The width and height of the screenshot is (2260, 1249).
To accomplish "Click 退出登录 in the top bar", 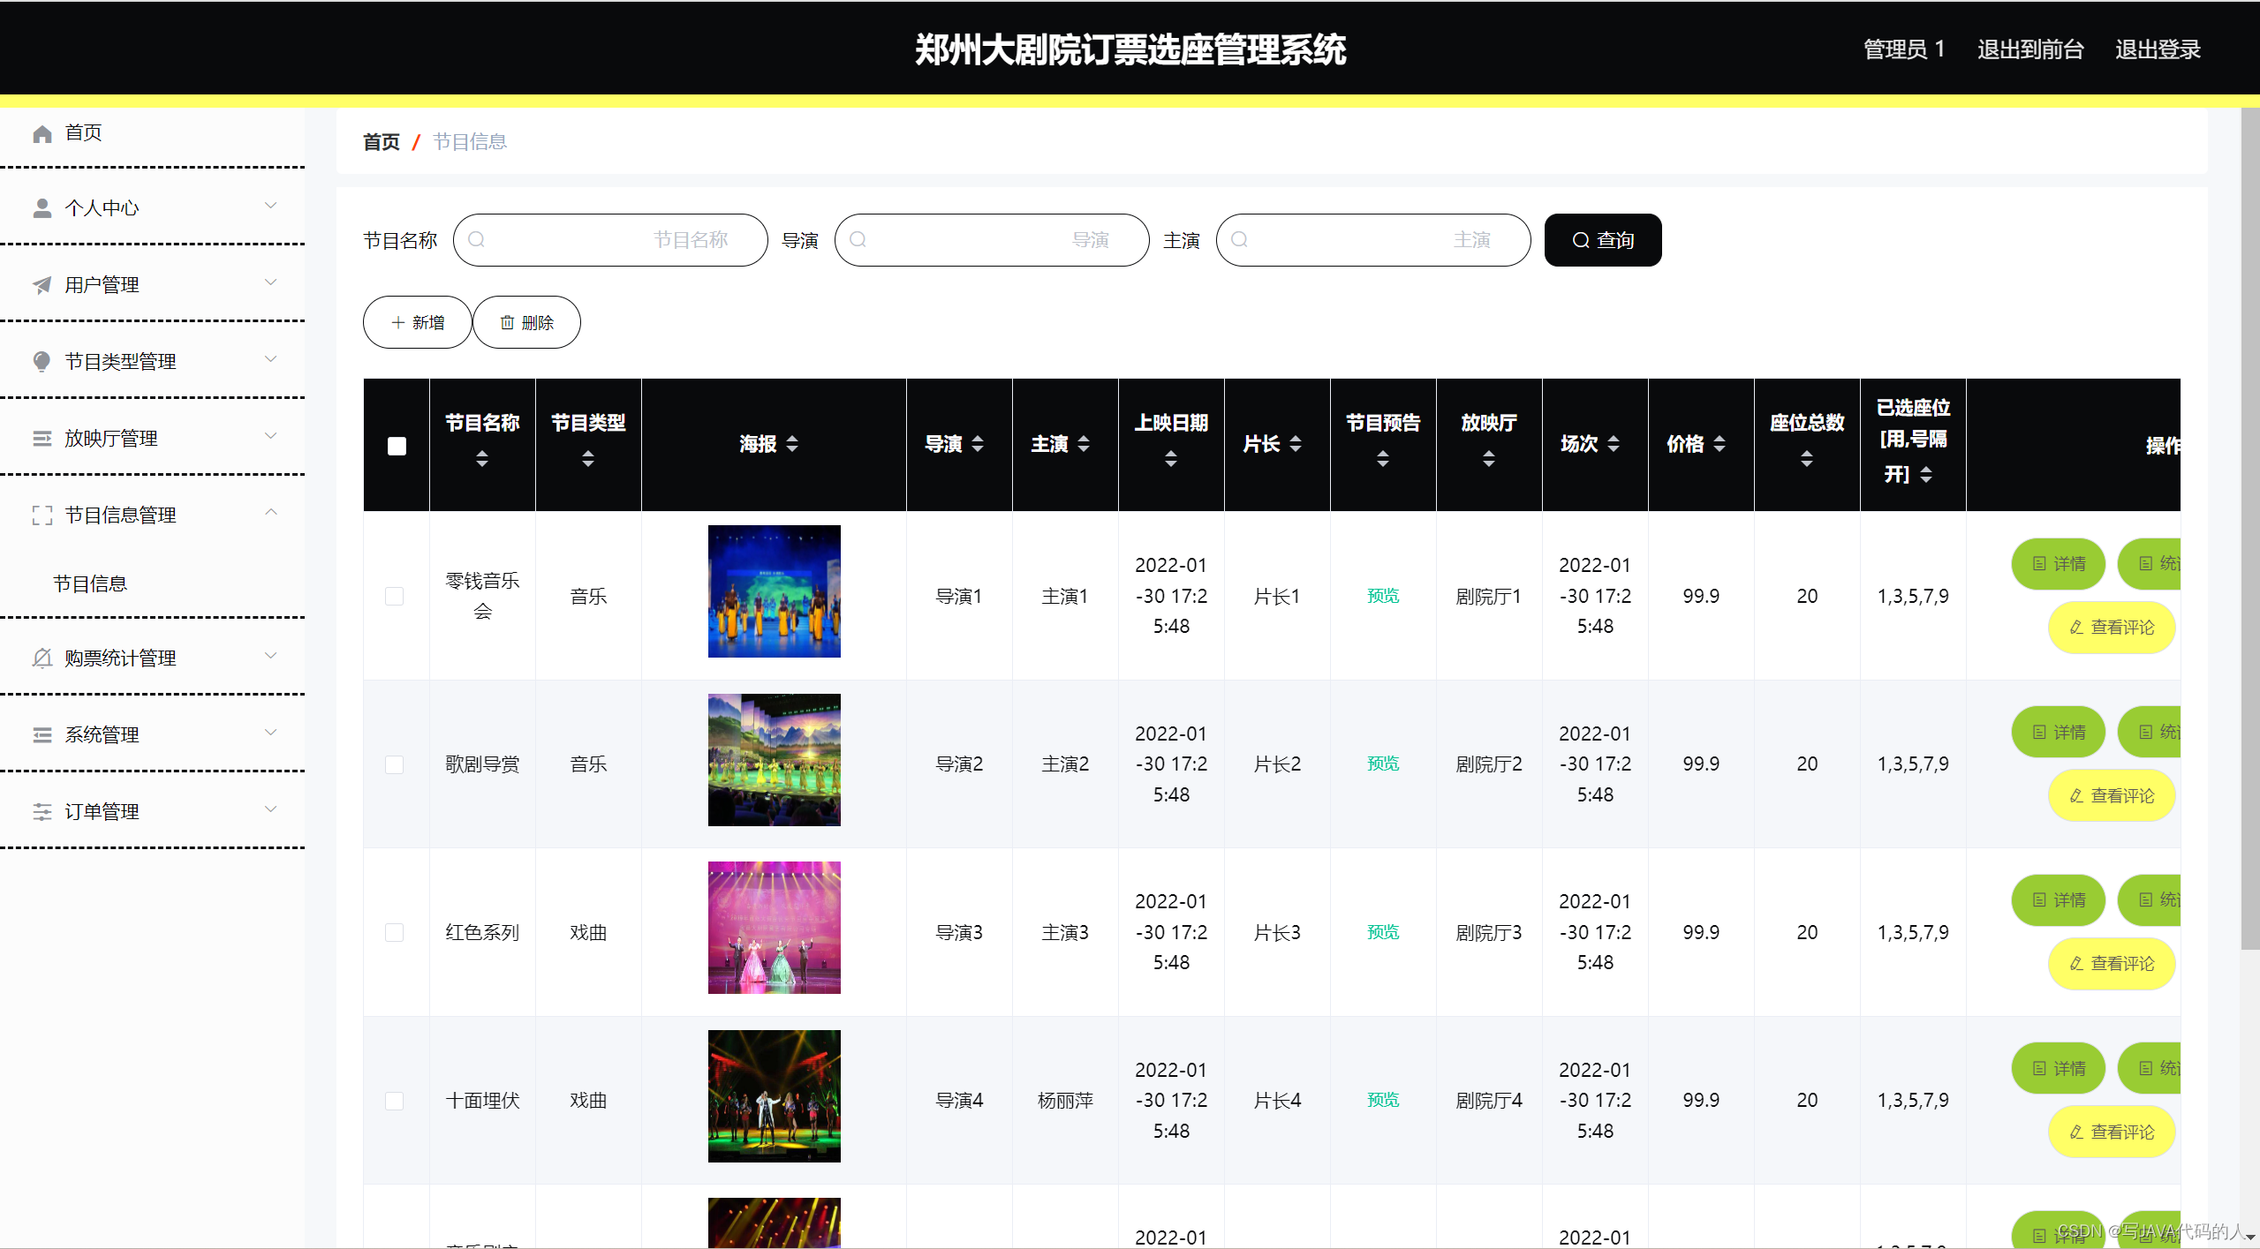I will 2157,49.
